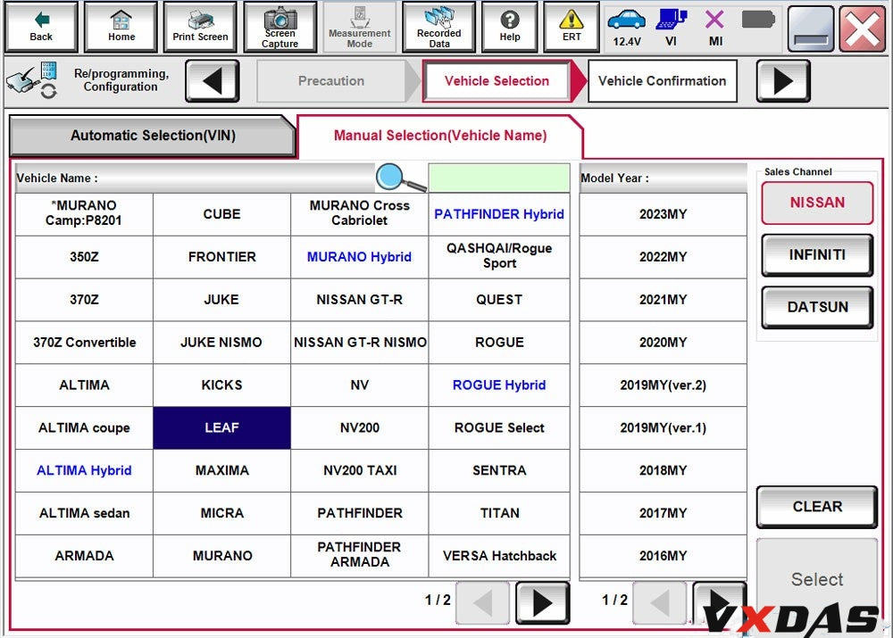Select Manual Selection(Vehicle Name) tab
Image resolution: width=893 pixels, height=638 pixels.
coord(440,136)
